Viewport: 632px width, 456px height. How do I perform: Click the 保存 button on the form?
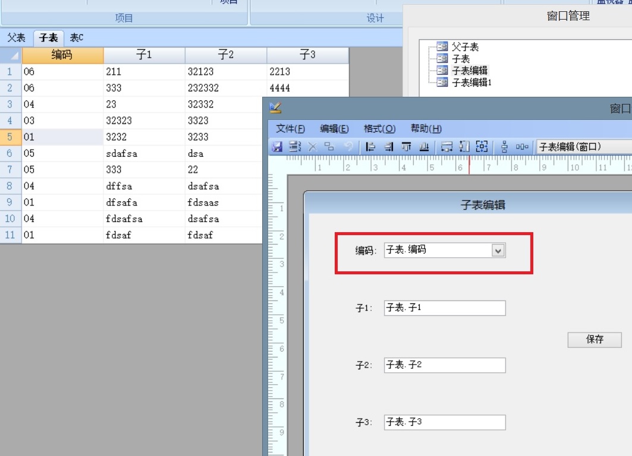[x=595, y=340]
